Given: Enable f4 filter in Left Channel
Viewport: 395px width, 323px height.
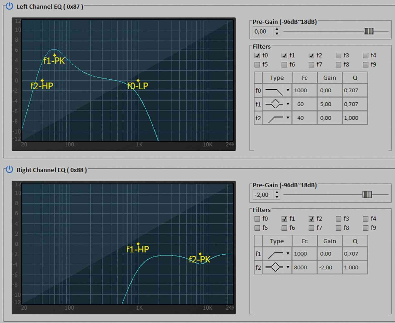Looking at the screenshot, I should click(x=366, y=55).
